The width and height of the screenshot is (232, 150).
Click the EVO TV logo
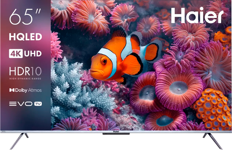26,104
